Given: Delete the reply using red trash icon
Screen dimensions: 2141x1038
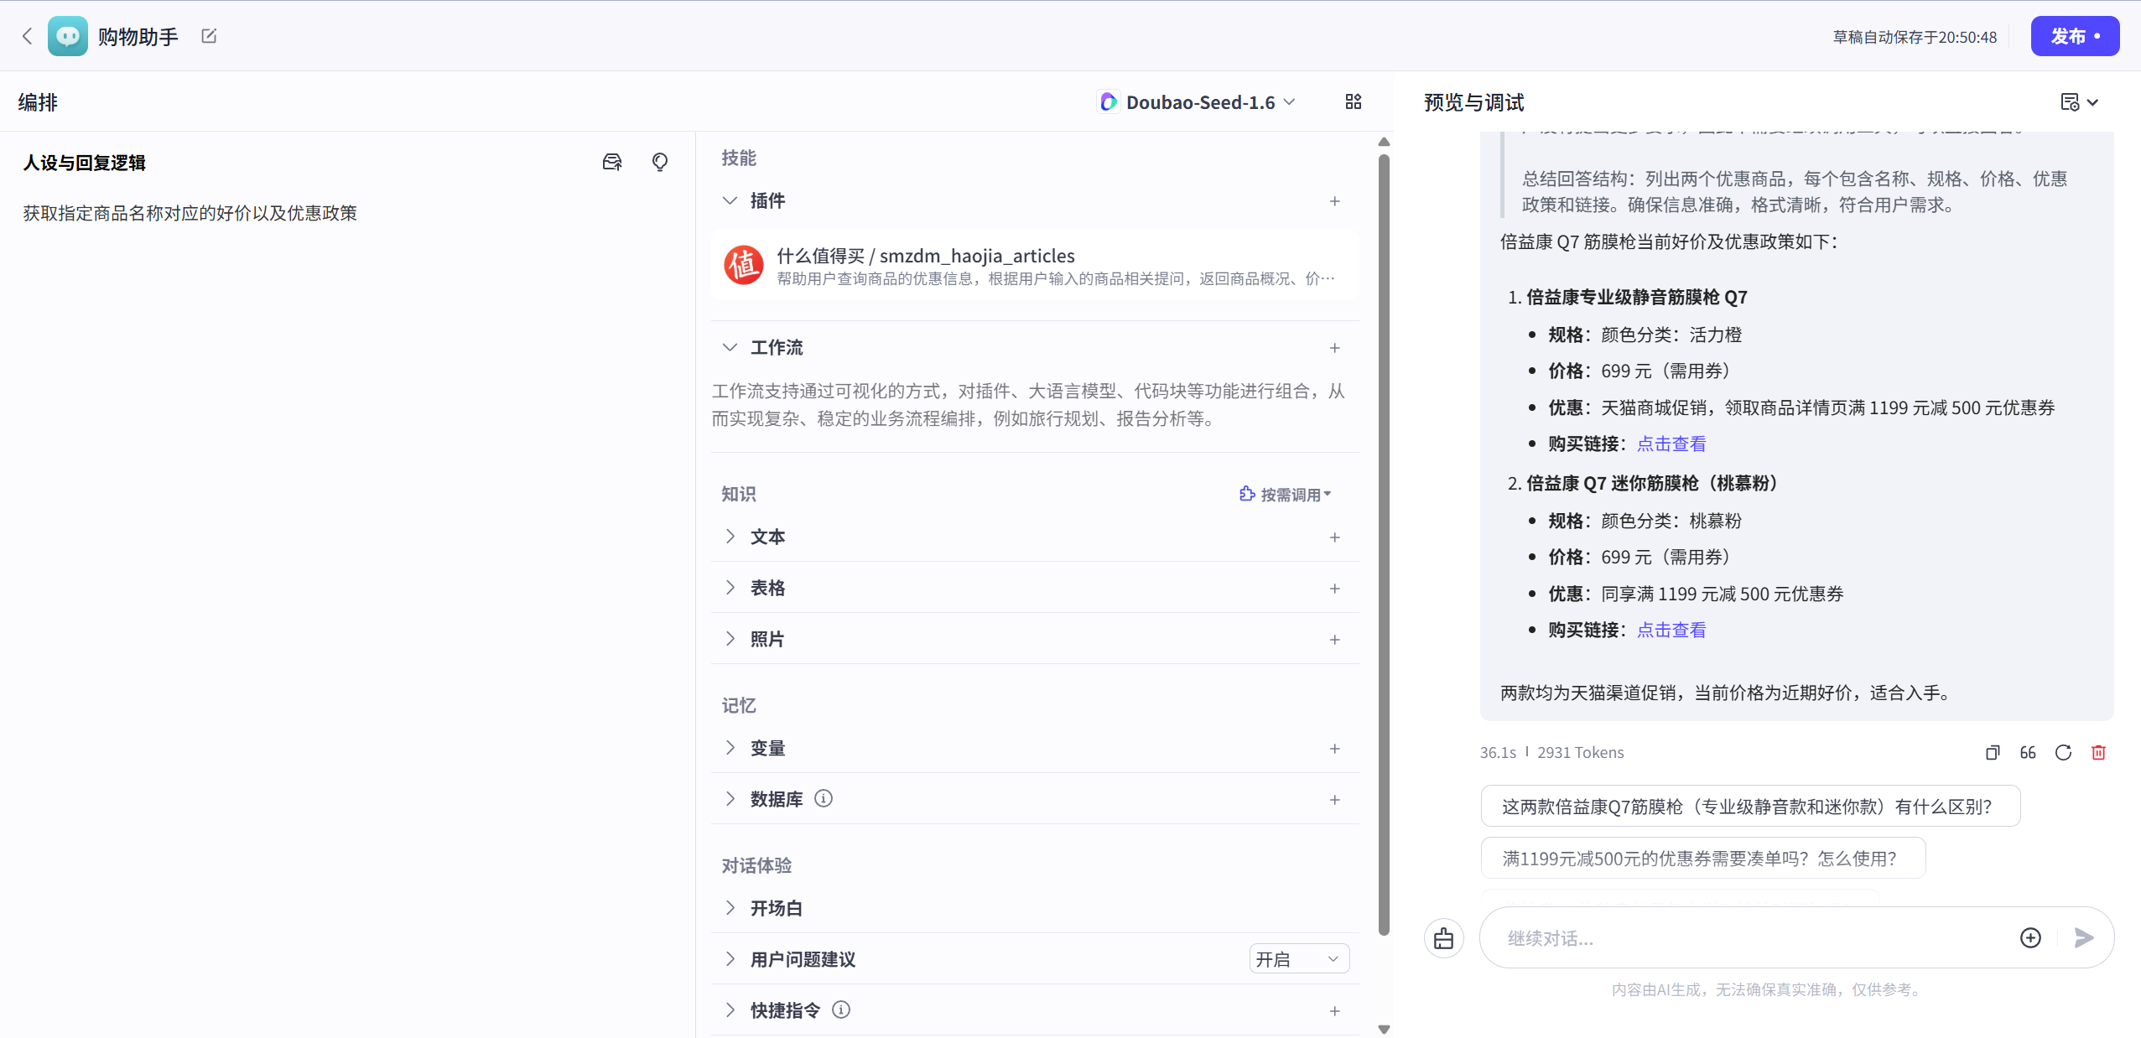Looking at the screenshot, I should click(2098, 752).
